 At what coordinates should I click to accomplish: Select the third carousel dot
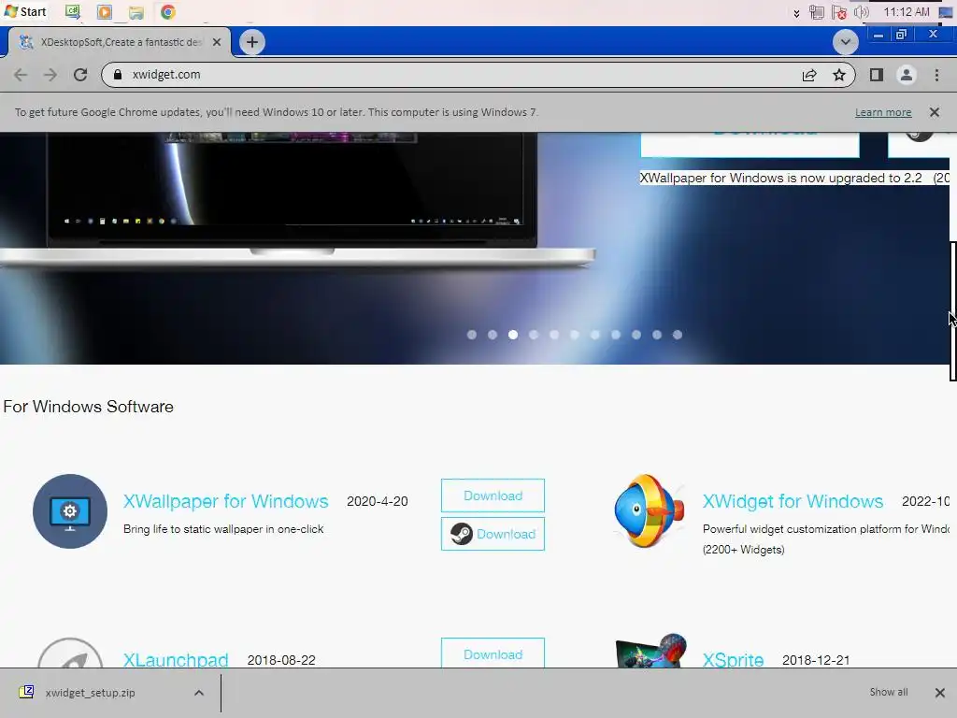(x=513, y=335)
